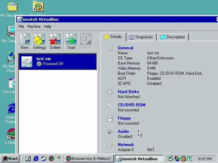Click the OTHER OS thumbnail of test vm
218x163 pixels.
(x=27, y=62)
